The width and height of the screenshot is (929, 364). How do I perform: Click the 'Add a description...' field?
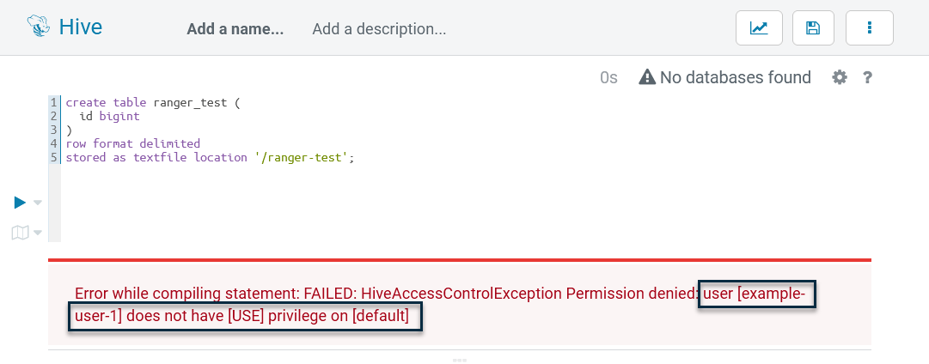tap(379, 29)
